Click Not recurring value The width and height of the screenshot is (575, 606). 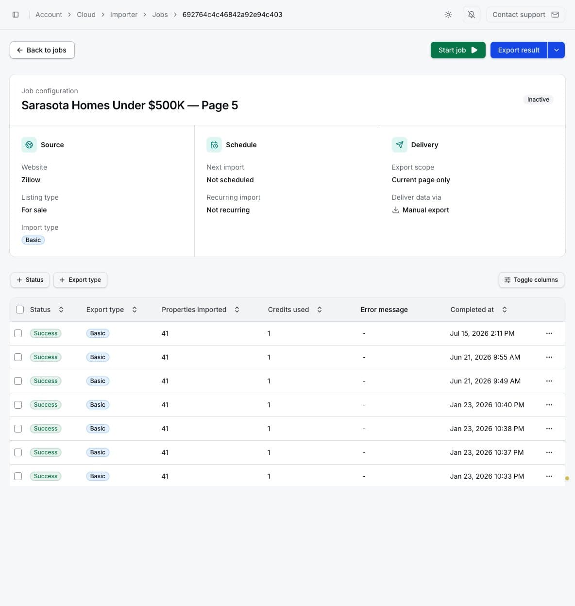(x=228, y=210)
